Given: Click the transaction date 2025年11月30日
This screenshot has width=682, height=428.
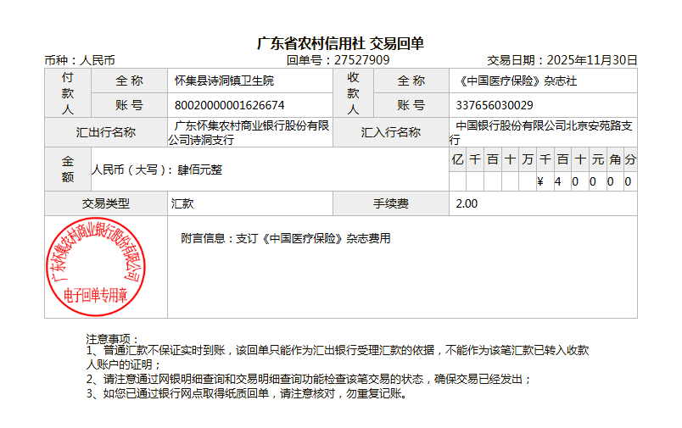Looking at the screenshot, I should click(x=591, y=60).
